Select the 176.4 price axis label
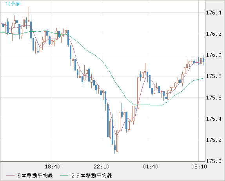The width and height of the screenshot is (225, 181). (x=214, y=13)
